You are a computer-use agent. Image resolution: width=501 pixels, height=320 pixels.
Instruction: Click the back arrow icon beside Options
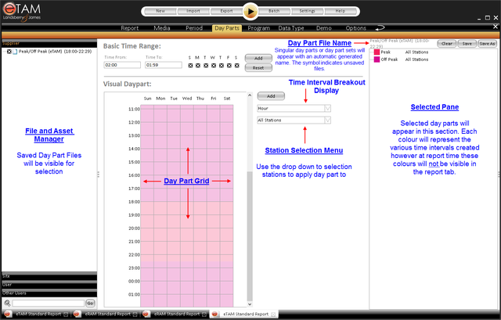pyautogui.click(x=380, y=28)
